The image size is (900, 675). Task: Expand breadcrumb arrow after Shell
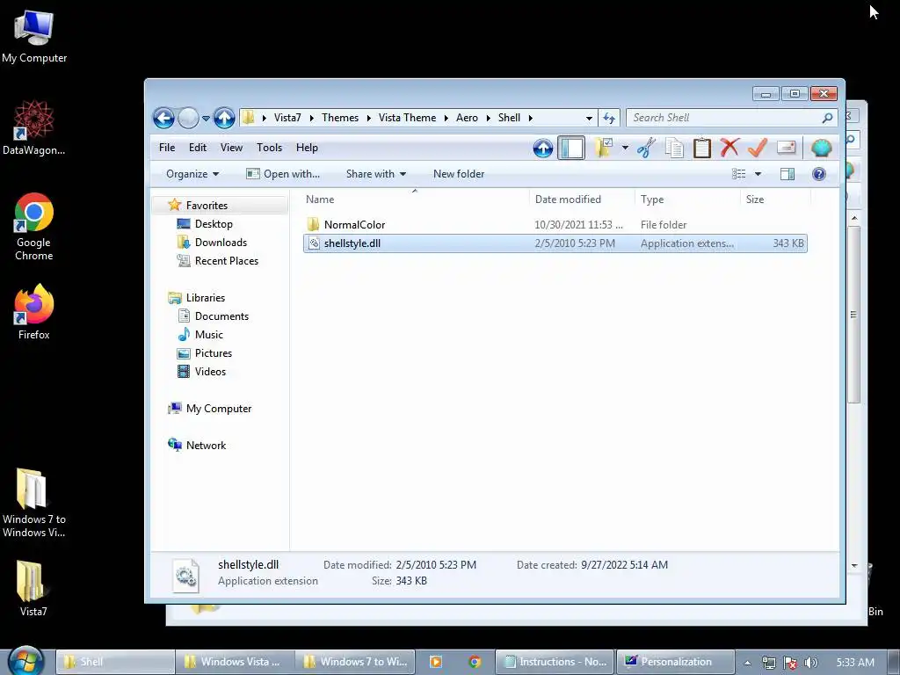click(530, 119)
